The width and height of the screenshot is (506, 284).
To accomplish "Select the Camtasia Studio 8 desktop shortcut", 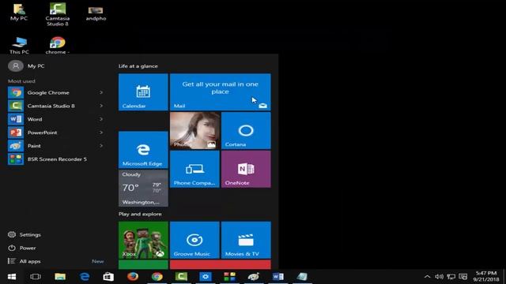I will (x=58, y=14).
